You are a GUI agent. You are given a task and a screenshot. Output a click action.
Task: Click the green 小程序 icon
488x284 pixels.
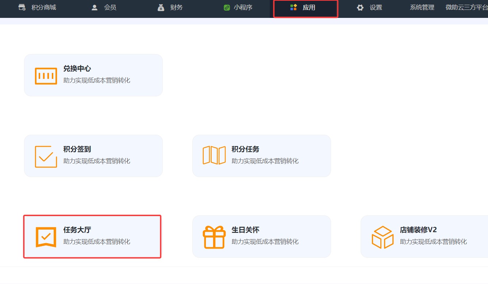coord(227,8)
